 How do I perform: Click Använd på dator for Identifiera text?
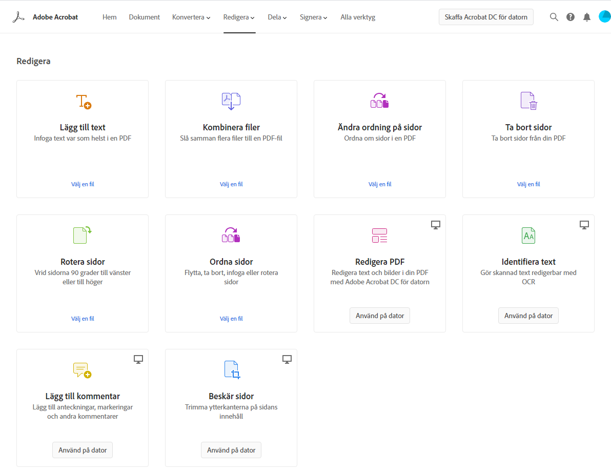[528, 316]
